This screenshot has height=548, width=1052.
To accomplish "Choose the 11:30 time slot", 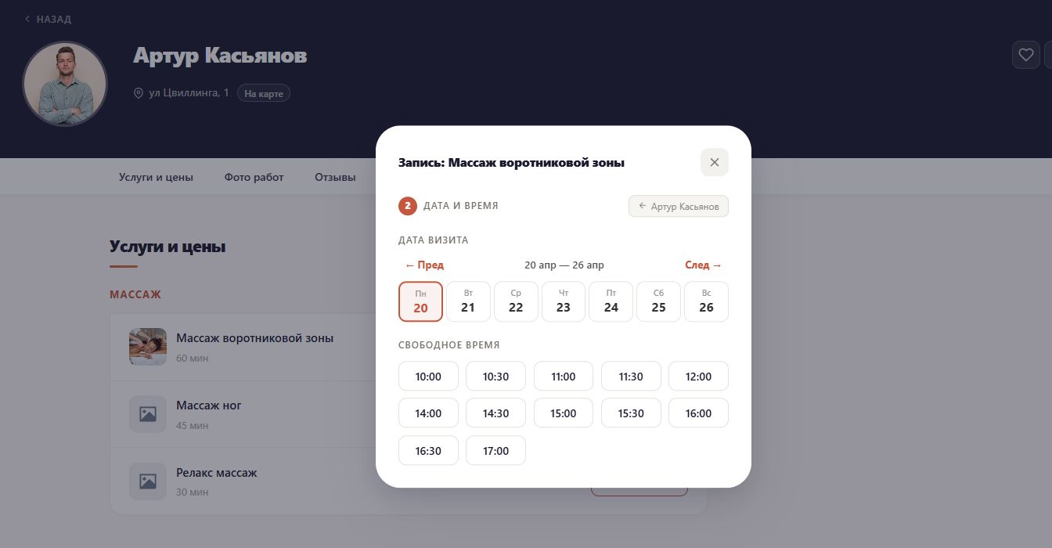I will pos(631,376).
